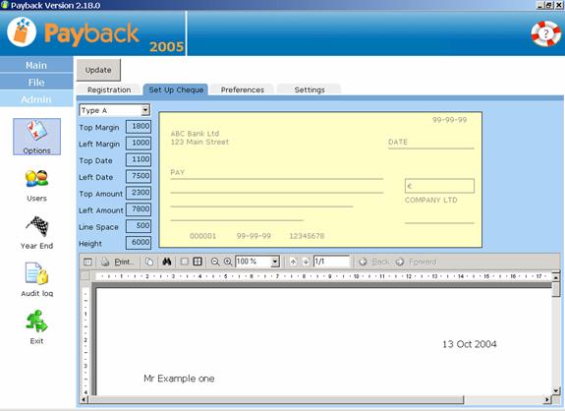This screenshot has height=411, width=565.
Task: Go to previous page with up arrow
Action: (294, 262)
